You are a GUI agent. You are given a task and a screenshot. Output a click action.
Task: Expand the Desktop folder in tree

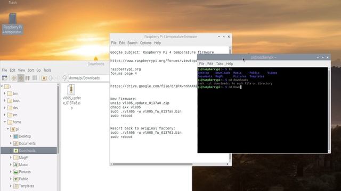click(11, 136)
